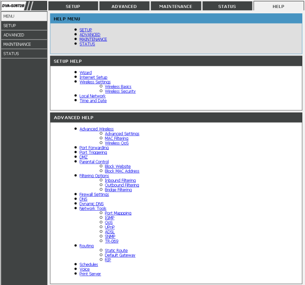This screenshot has height=285, width=305.
Task: Open the Voice help link
Action: (x=84, y=269)
